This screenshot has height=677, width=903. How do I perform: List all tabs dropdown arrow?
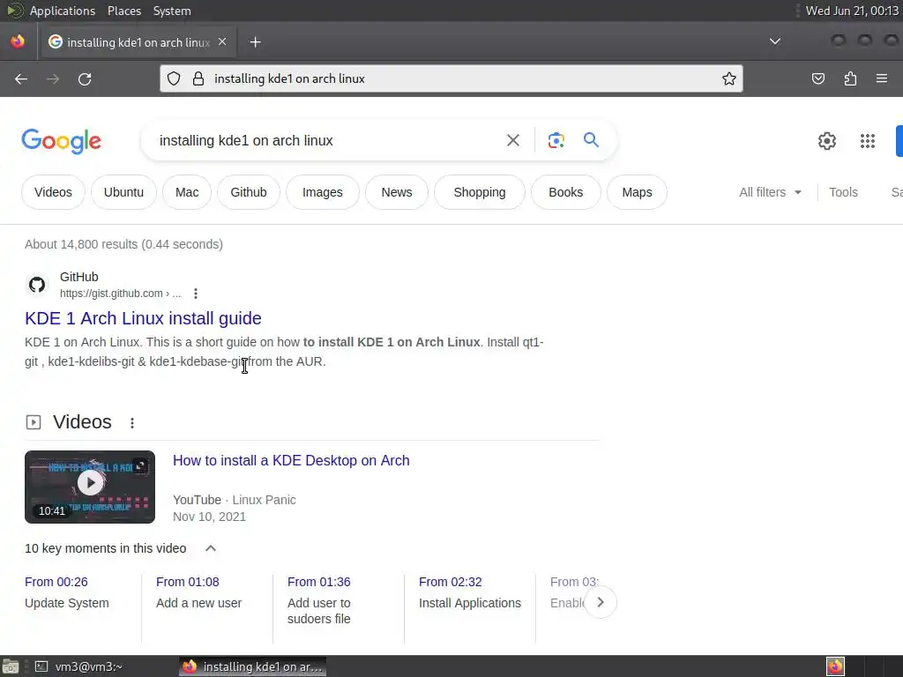pyautogui.click(x=775, y=41)
